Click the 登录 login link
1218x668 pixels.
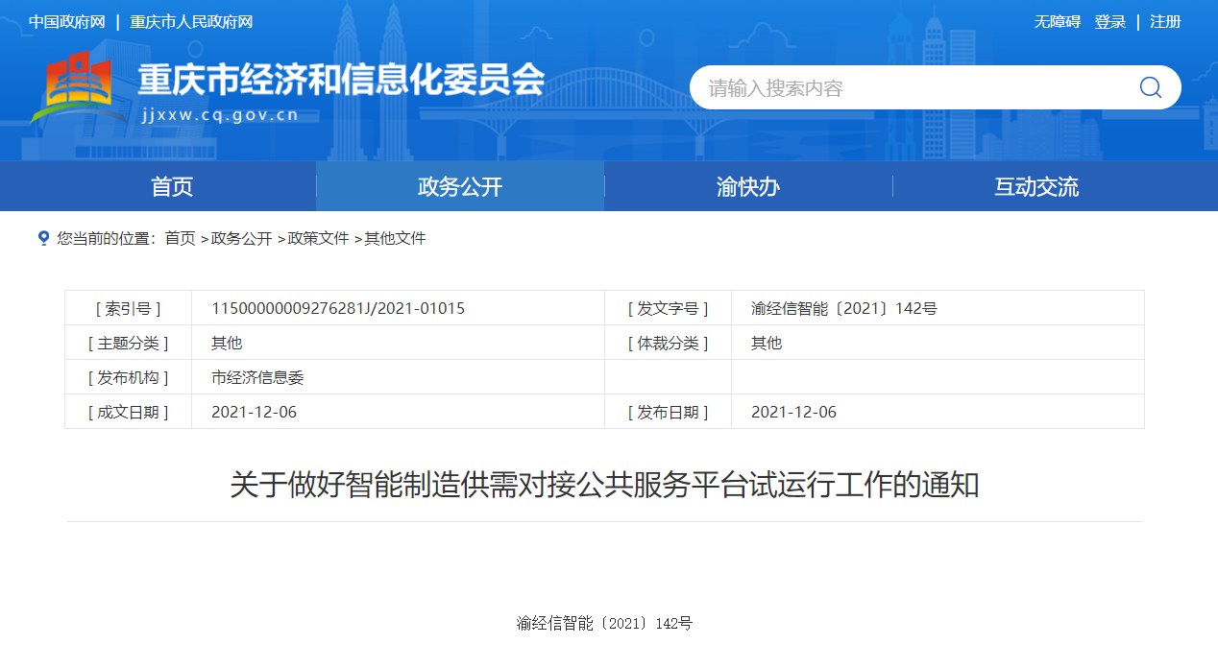click(1109, 22)
